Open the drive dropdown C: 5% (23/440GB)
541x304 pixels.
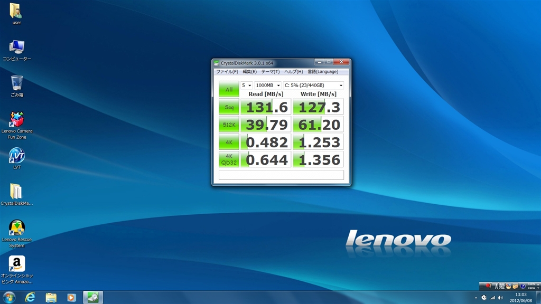[x=313, y=85]
